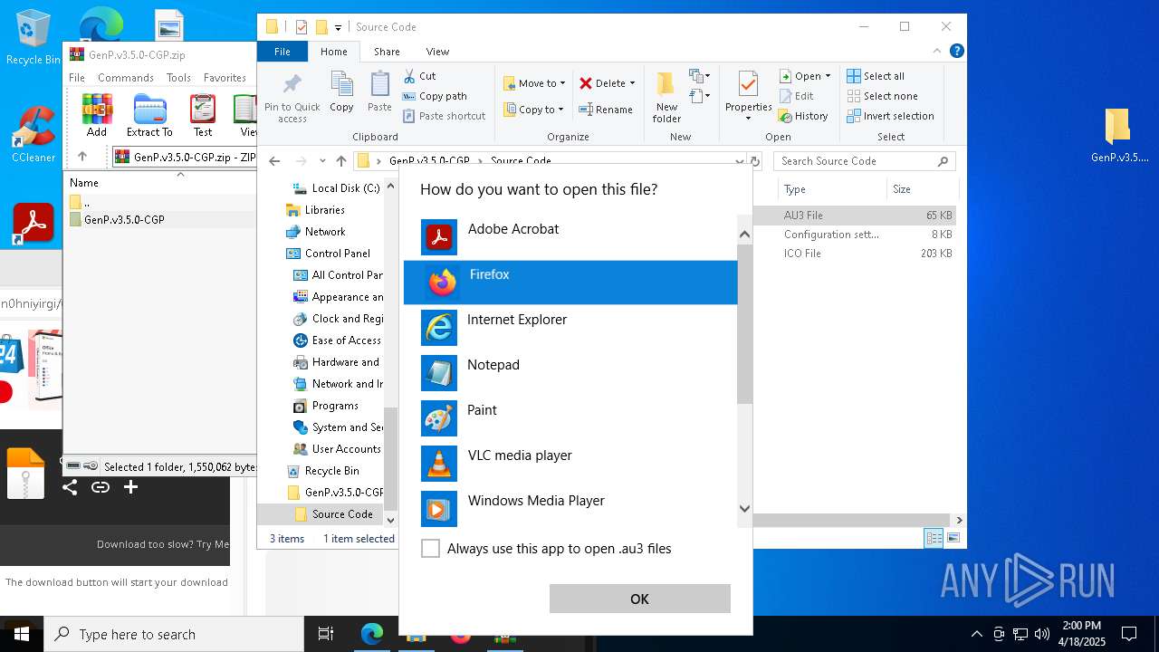Image resolution: width=1159 pixels, height=652 pixels.
Task: Pick VLC media player from list
Action: [570, 464]
